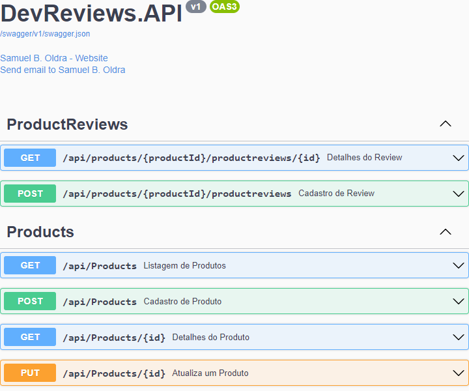Click /api/Products path in POST row
Screen dimensions: 469x391
[x=100, y=302]
